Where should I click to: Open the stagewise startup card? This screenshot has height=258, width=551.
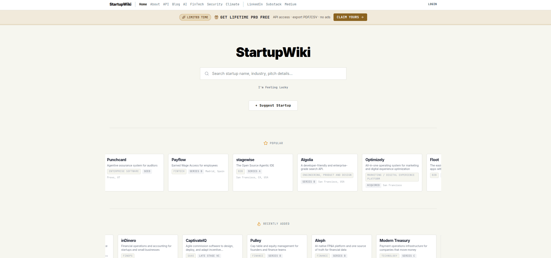(263, 173)
